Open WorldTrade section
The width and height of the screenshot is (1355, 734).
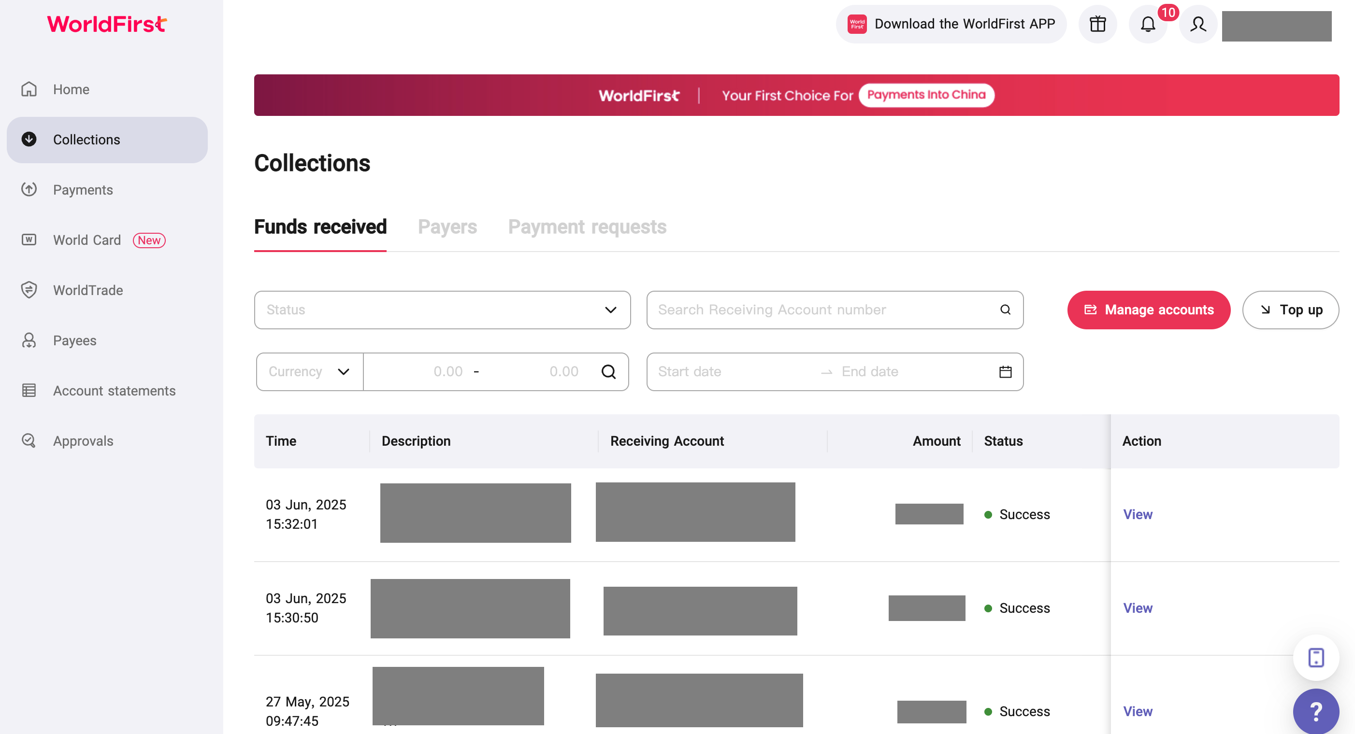(x=107, y=290)
